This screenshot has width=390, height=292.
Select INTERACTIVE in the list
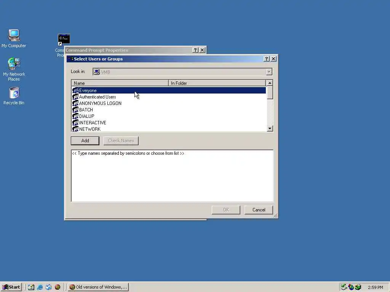(93, 123)
